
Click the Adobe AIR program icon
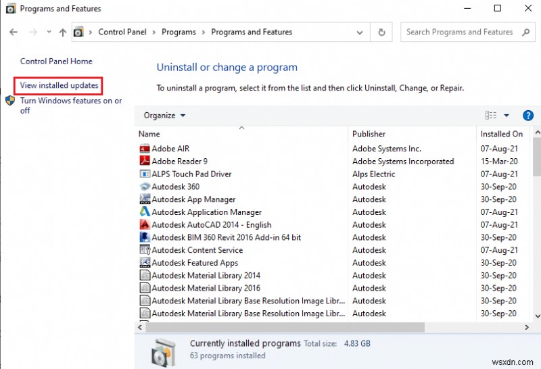145,149
